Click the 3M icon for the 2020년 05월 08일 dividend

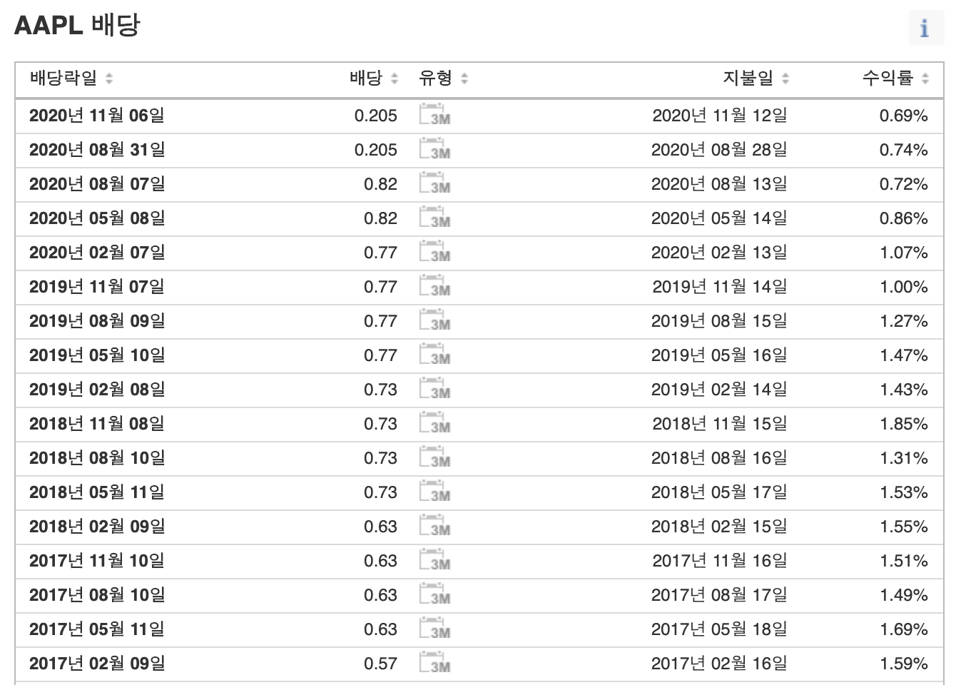point(434,217)
